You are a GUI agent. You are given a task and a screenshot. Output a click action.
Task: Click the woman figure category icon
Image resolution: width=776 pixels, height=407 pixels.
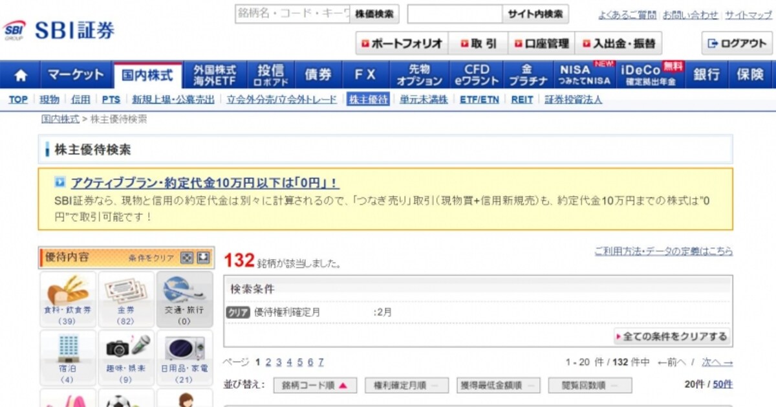[x=184, y=399]
